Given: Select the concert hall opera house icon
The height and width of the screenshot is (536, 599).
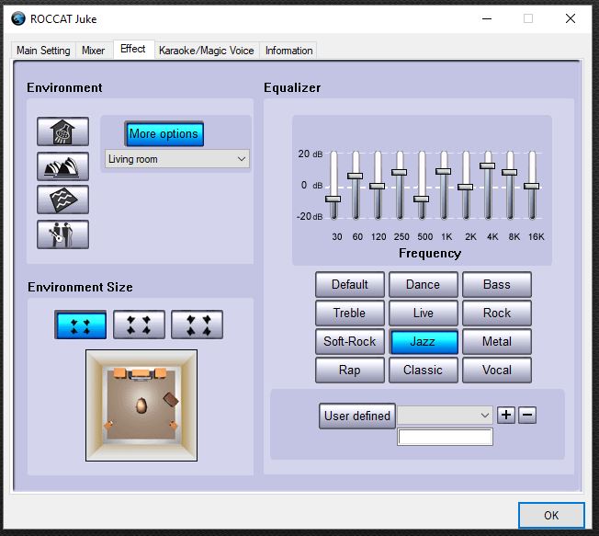Looking at the screenshot, I should click(63, 166).
